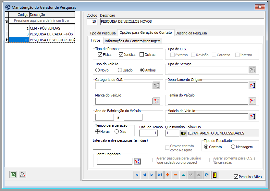Screen dimensions: 270x191
Task: Print the survey list
Action: tap(23, 175)
